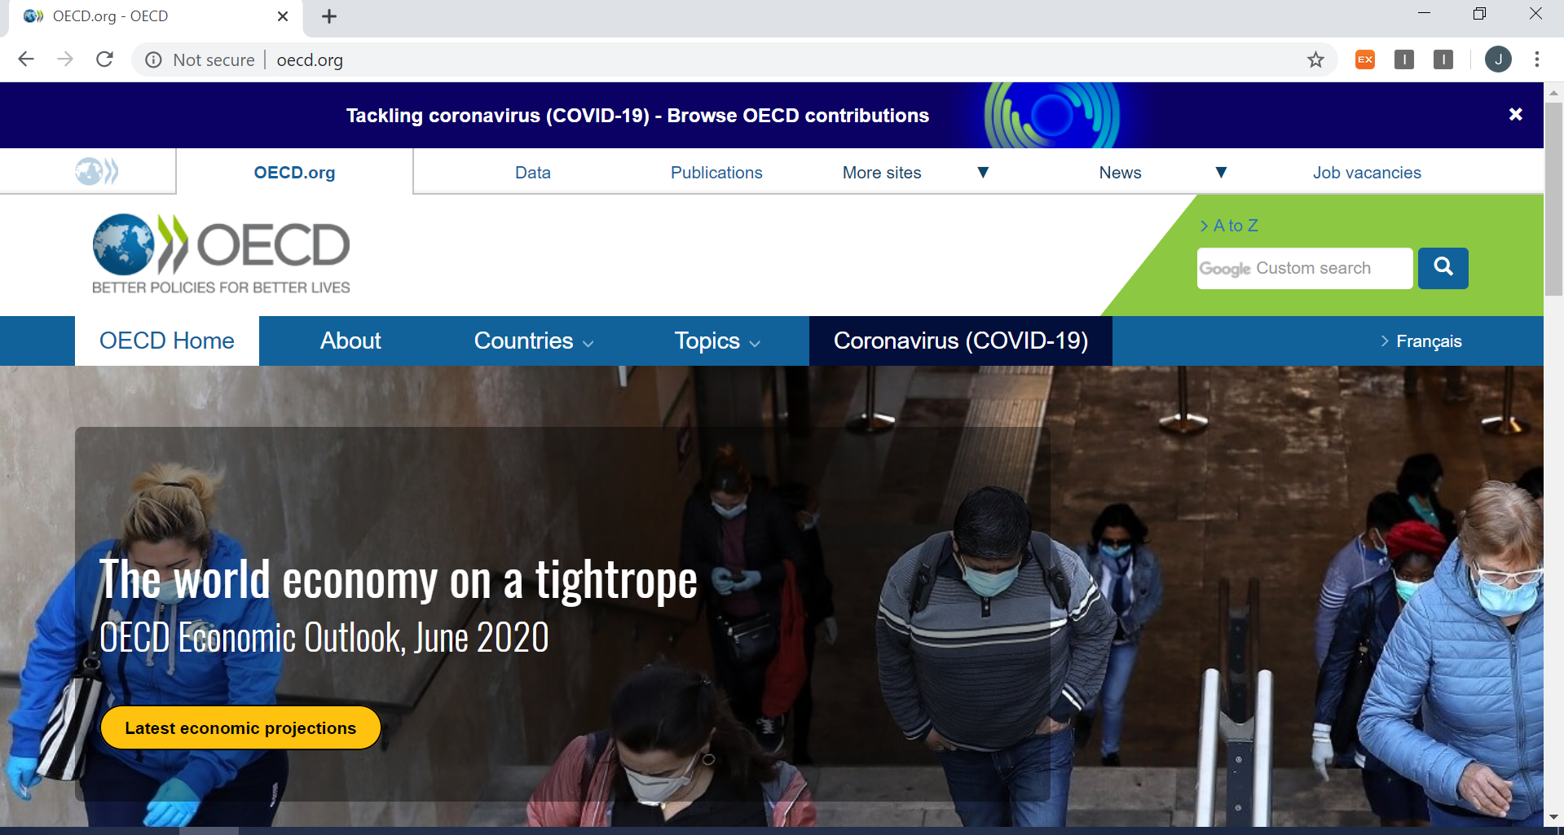
Task: Restore down the Chrome window
Action: click(x=1479, y=14)
